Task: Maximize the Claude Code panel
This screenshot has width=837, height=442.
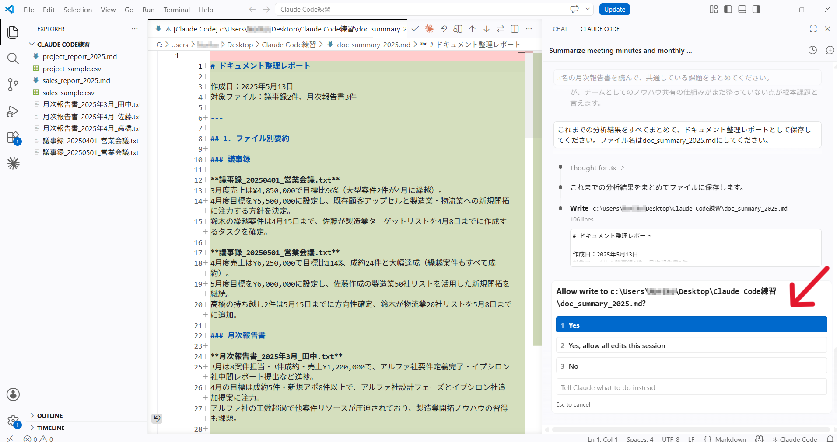Action: coord(813,29)
